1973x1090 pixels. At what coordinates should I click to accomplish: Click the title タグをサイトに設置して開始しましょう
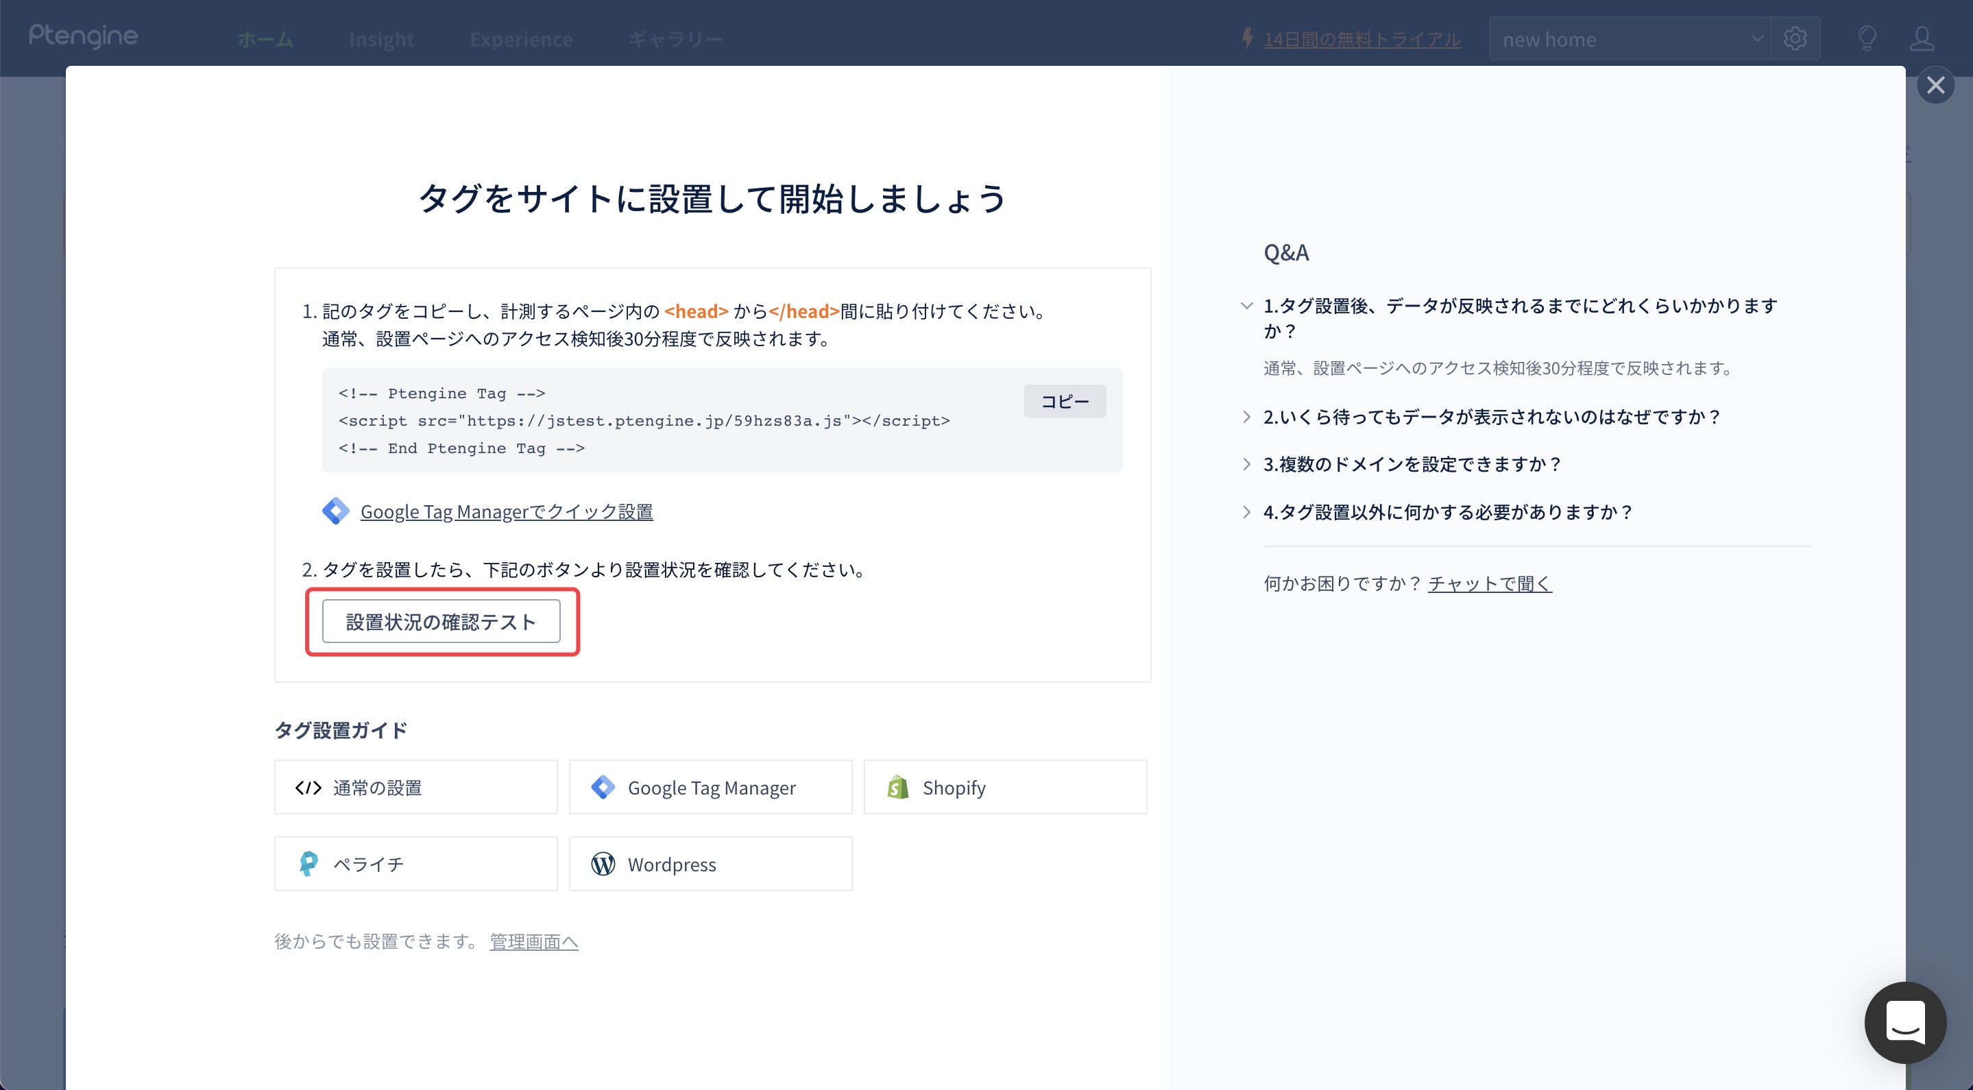[712, 199]
